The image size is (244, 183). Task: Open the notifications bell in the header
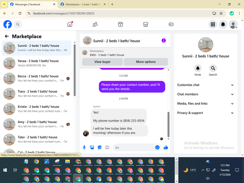click(x=223, y=24)
